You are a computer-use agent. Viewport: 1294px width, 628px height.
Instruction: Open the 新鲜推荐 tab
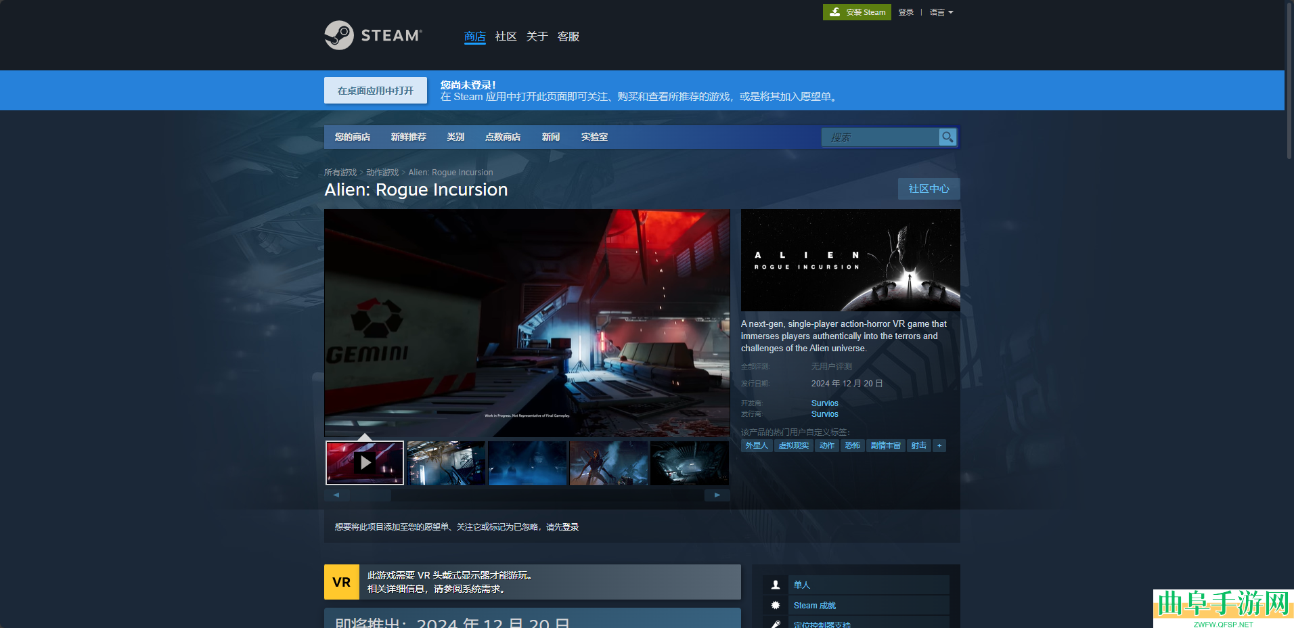[x=409, y=137]
